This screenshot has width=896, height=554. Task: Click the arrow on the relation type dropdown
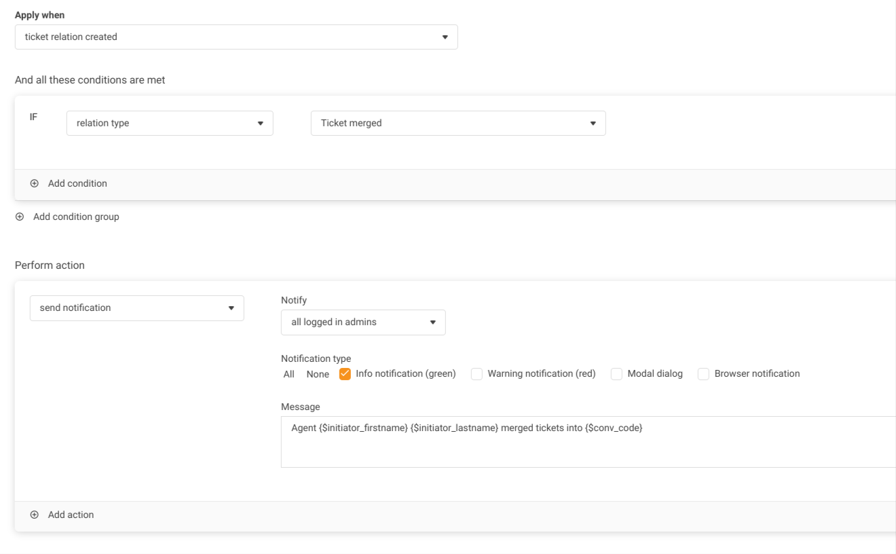pyautogui.click(x=260, y=124)
